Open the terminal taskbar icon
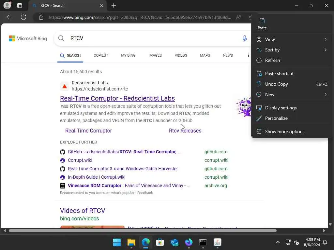The image size is (334, 250). point(203,242)
